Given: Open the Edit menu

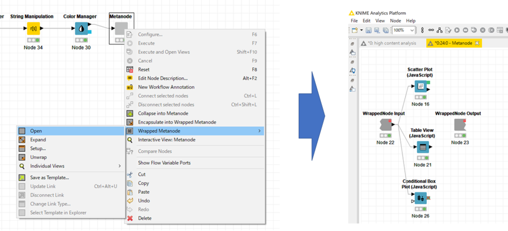Looking at the screenshot, I should 367,21.
